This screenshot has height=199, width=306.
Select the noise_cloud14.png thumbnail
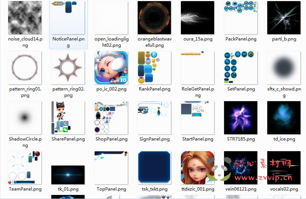25,18
